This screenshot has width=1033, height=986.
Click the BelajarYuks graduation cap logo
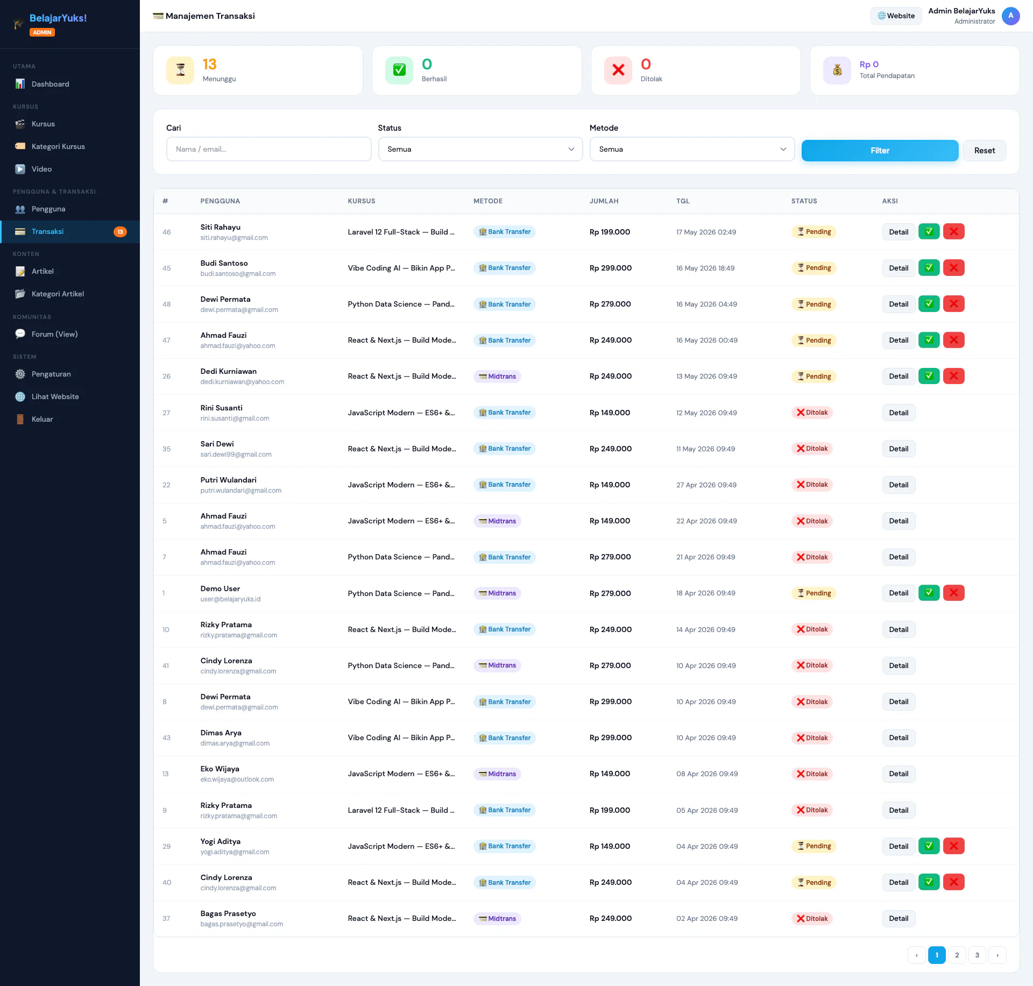[x=19, y=24]
